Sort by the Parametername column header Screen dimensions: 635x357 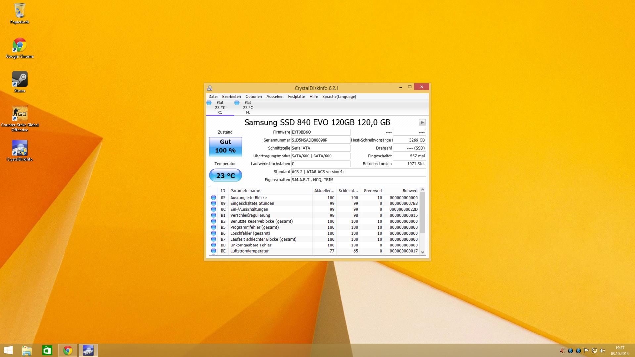pyautogui.click(x=270, y=191)
